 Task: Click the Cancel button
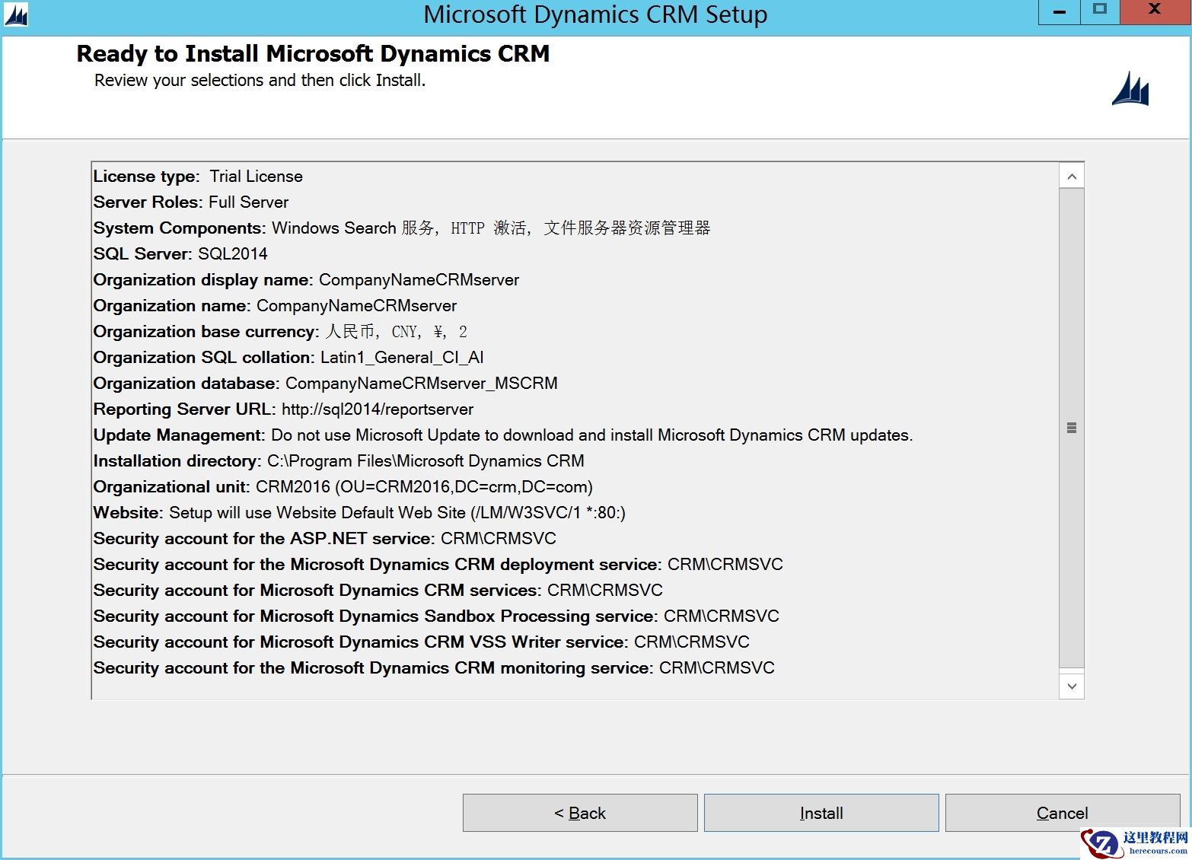[1062, 812]
